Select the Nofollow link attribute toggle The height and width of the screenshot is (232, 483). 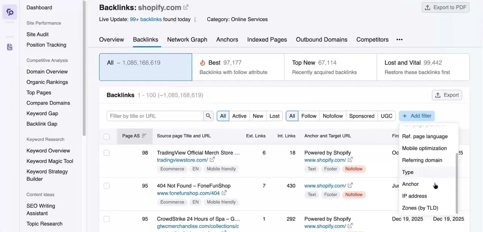coord(333,116)
